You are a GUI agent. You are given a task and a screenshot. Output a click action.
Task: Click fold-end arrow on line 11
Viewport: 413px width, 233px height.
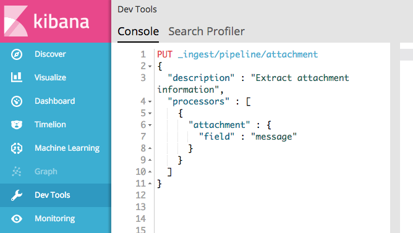coord(150,183)
